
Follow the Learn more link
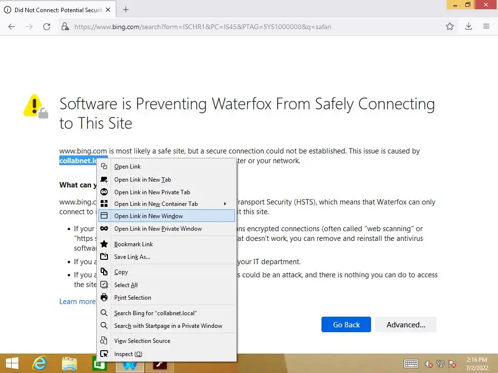tap(77, 301)
